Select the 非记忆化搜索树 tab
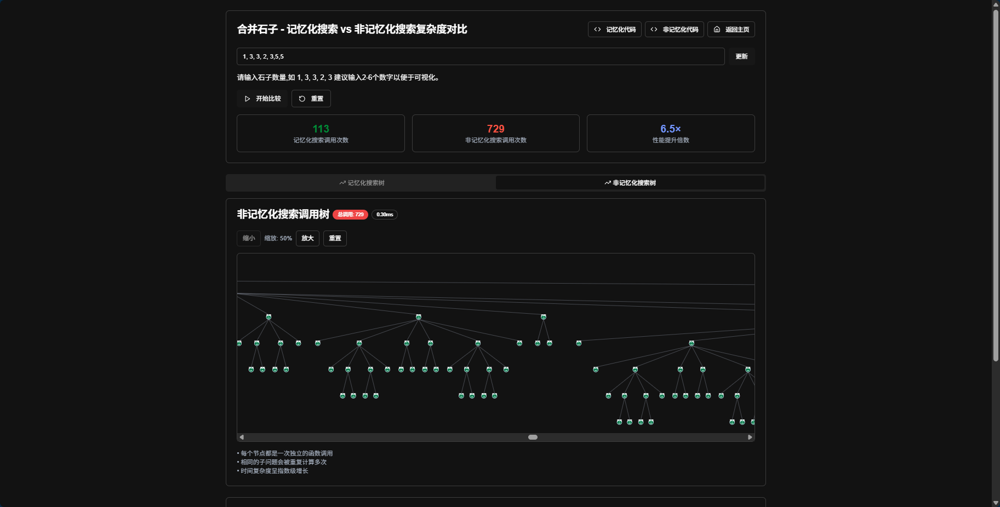The height and width of the screenshot is (507, 1000). tap(630, 183)
